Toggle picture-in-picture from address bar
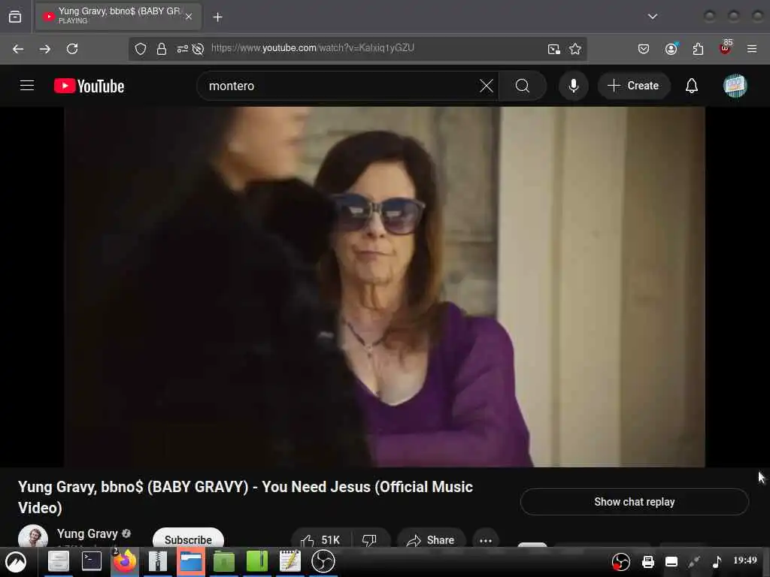This screenshot has width=770, height=577. 553,49
